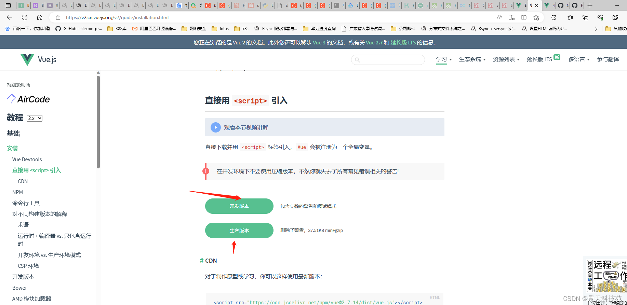627x305 pixels.
Task: Switch to the Baidu paw tab
Action: pyautogui.click(x=179, y=5)
